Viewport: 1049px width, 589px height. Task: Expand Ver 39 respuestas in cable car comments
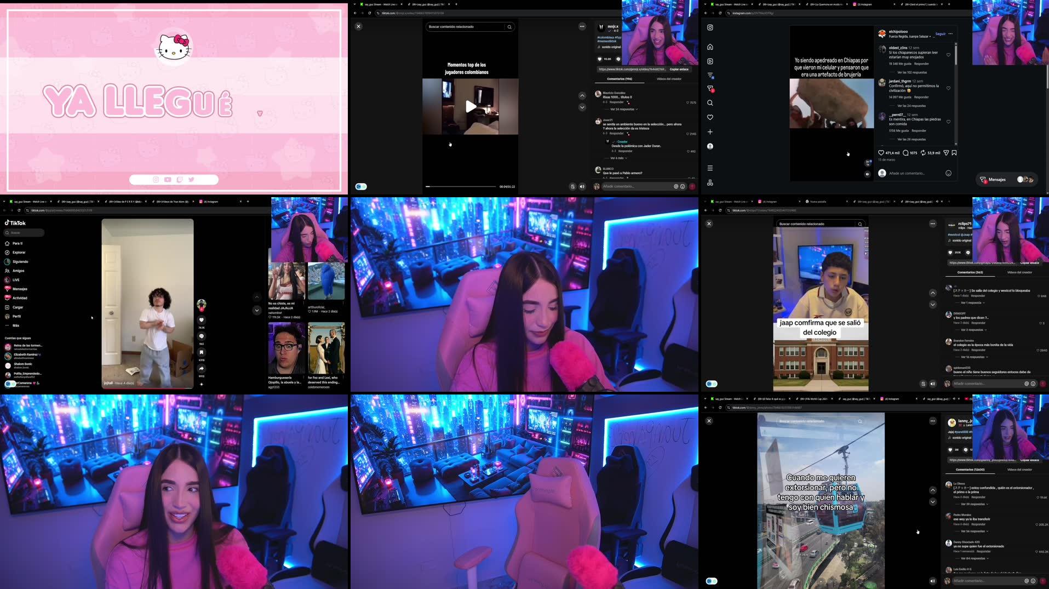tap(973, 504)
